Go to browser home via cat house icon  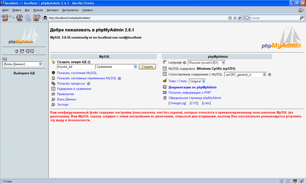click(x=36, y=18)
